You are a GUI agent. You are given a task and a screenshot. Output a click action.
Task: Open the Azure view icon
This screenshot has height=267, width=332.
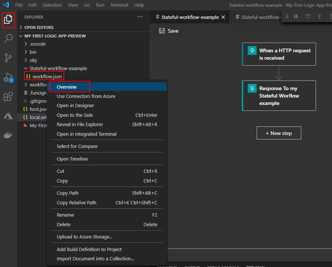[x=8, y=116]
